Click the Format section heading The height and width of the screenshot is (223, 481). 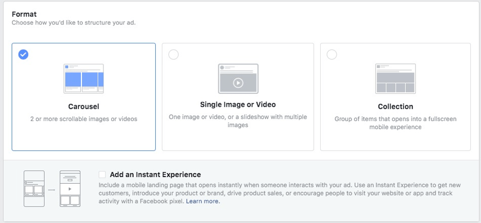[x=24, y=14]
